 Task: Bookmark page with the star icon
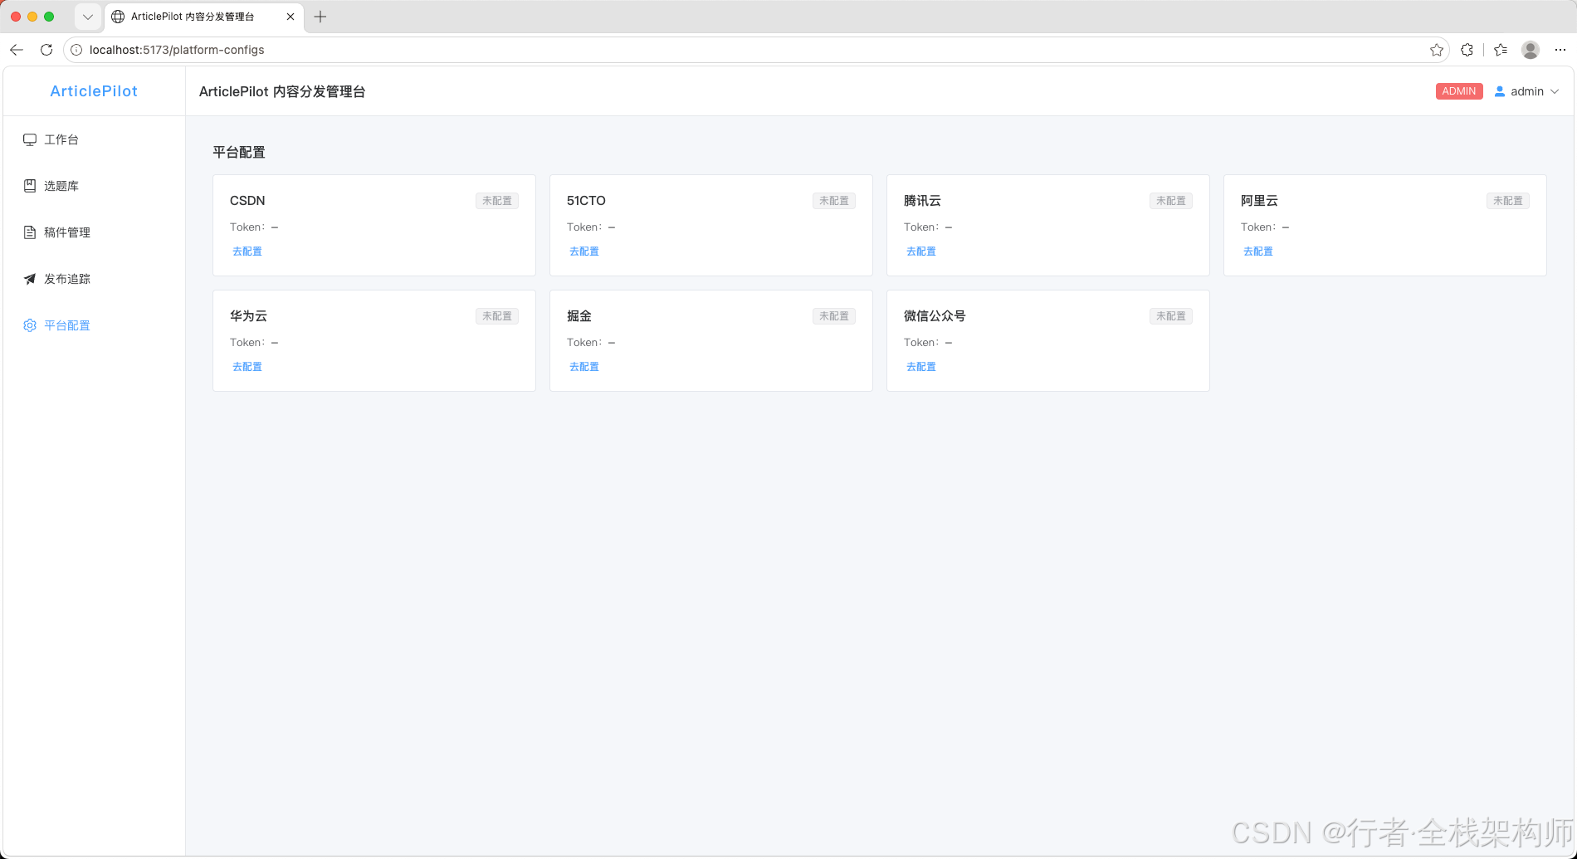(x=1437, y=50)
